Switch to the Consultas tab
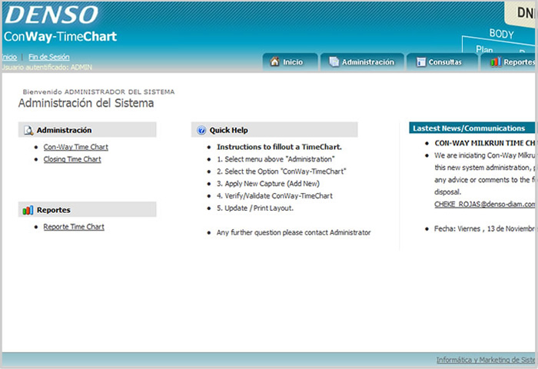The height and width of the screenshot is (369, 538). (x=442, y=62)
